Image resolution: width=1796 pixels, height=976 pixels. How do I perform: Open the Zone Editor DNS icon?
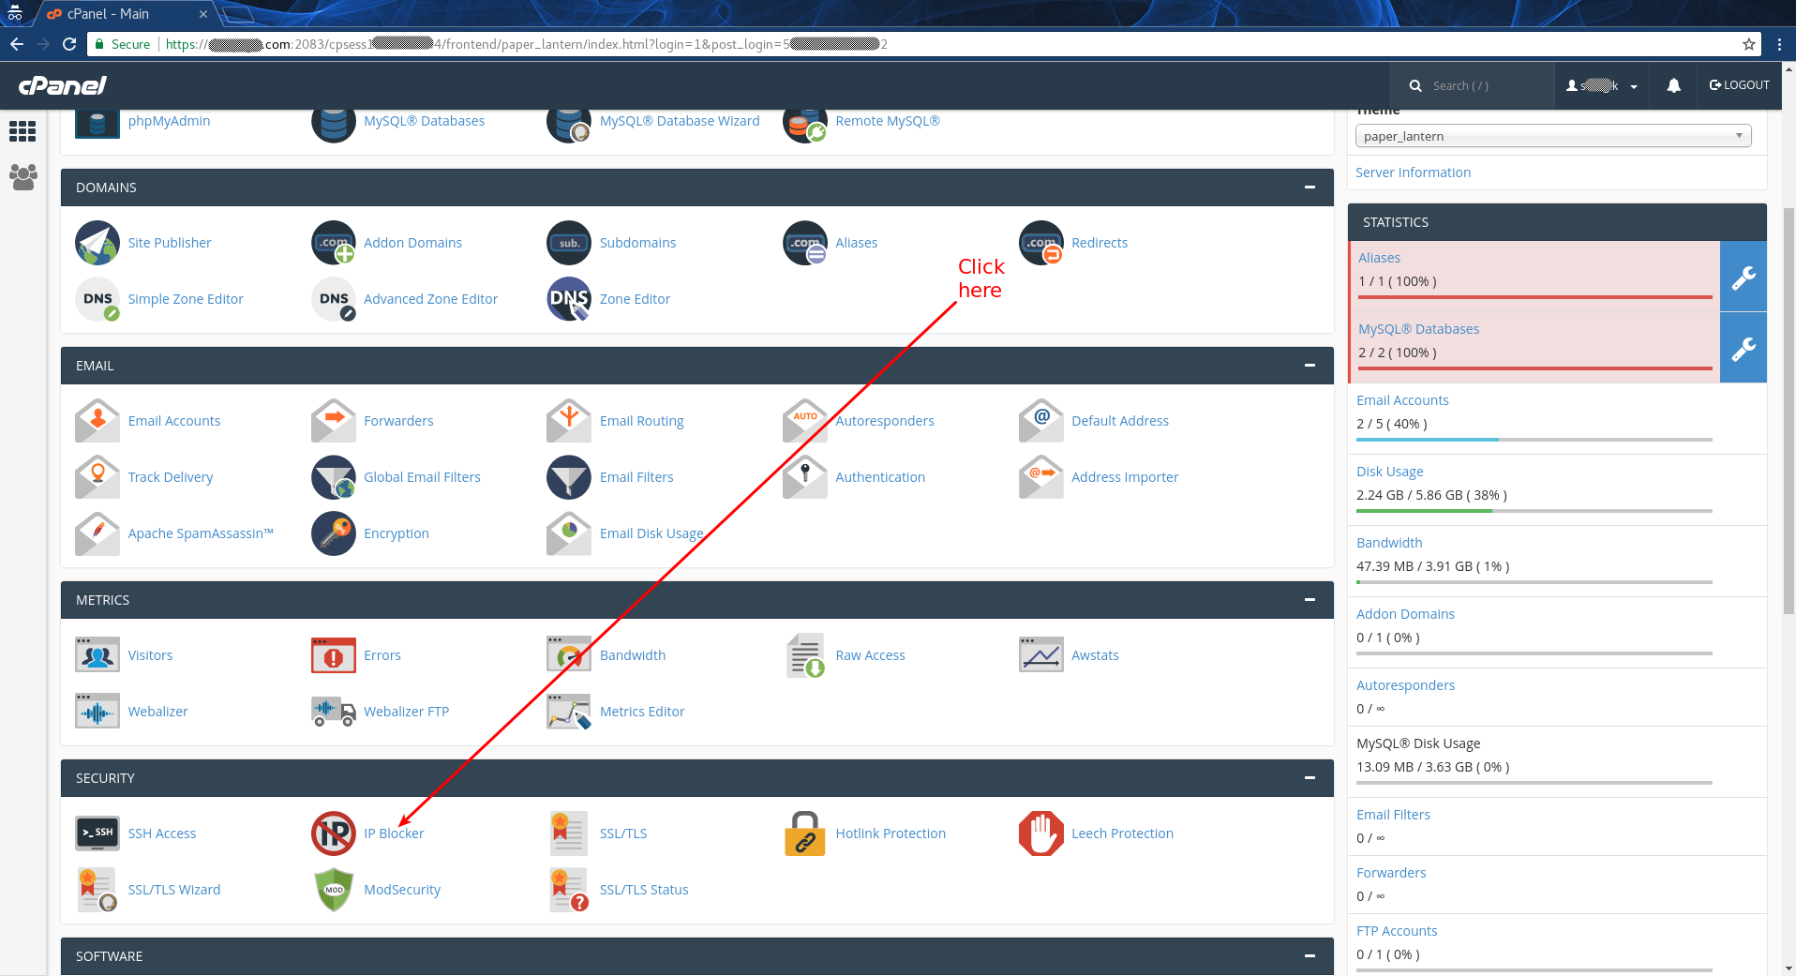pos(569,299)
